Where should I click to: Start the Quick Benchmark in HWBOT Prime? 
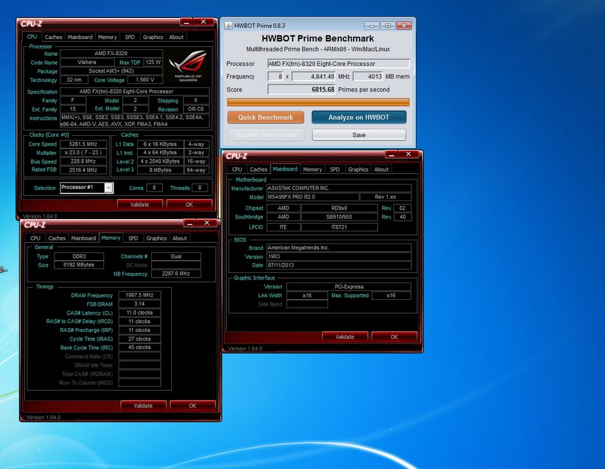(265, 117)
